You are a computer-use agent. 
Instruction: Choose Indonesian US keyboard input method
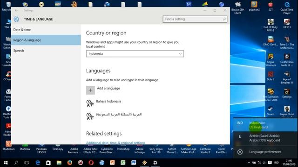[265, 125]
